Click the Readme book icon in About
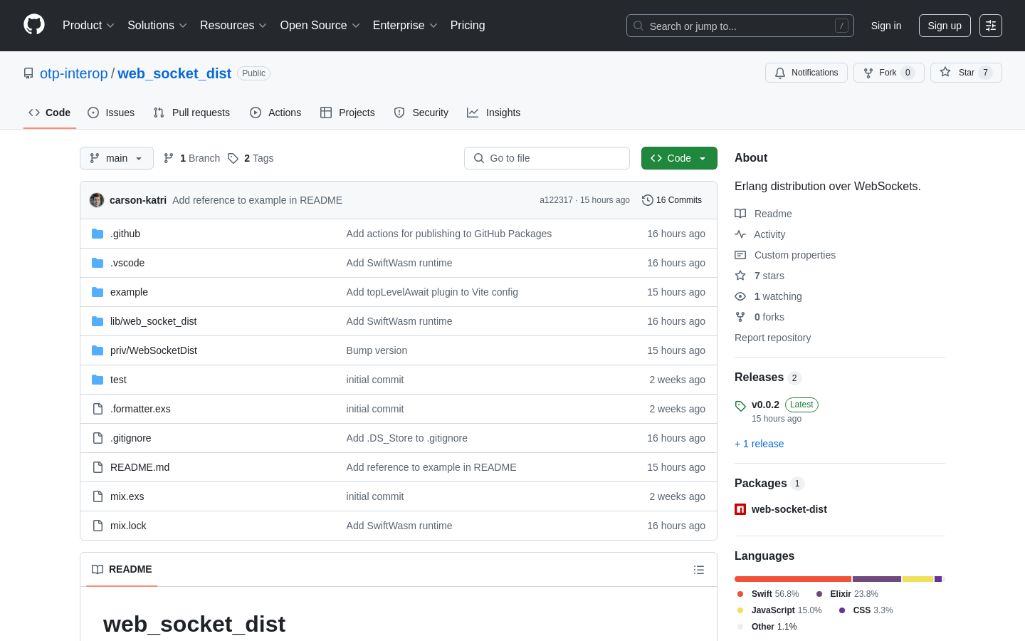 [x=740, y=214]
